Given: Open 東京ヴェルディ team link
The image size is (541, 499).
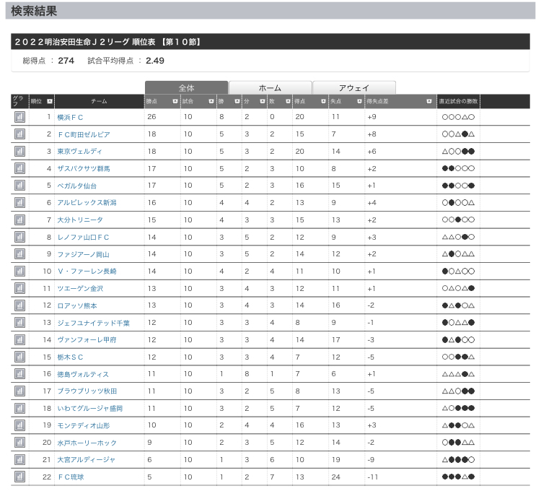Looking at the screenshot, I should [x=79, y=152].
